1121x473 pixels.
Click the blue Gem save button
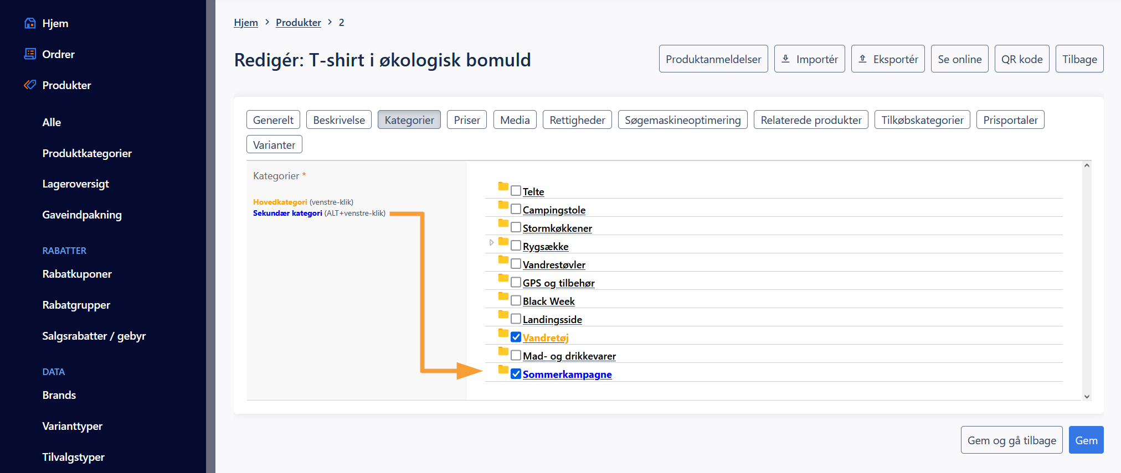(x=1086, y=440)
